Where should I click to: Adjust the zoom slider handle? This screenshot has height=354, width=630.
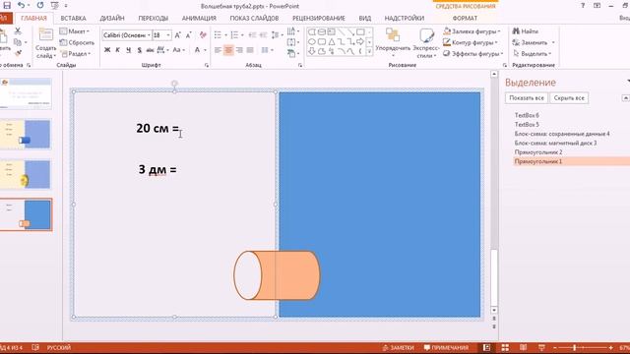click(x=575, y=347)
